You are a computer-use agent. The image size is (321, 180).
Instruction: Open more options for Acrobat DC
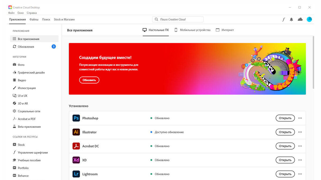point(300,146)
